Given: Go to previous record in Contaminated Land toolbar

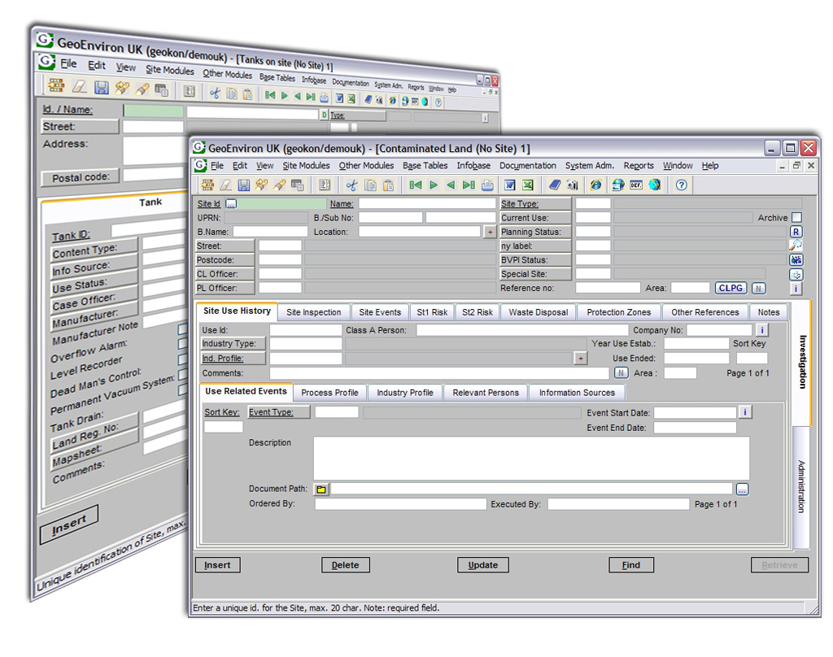Looking at the screenshot, I should pyautogui.click(x=451, y=185).
